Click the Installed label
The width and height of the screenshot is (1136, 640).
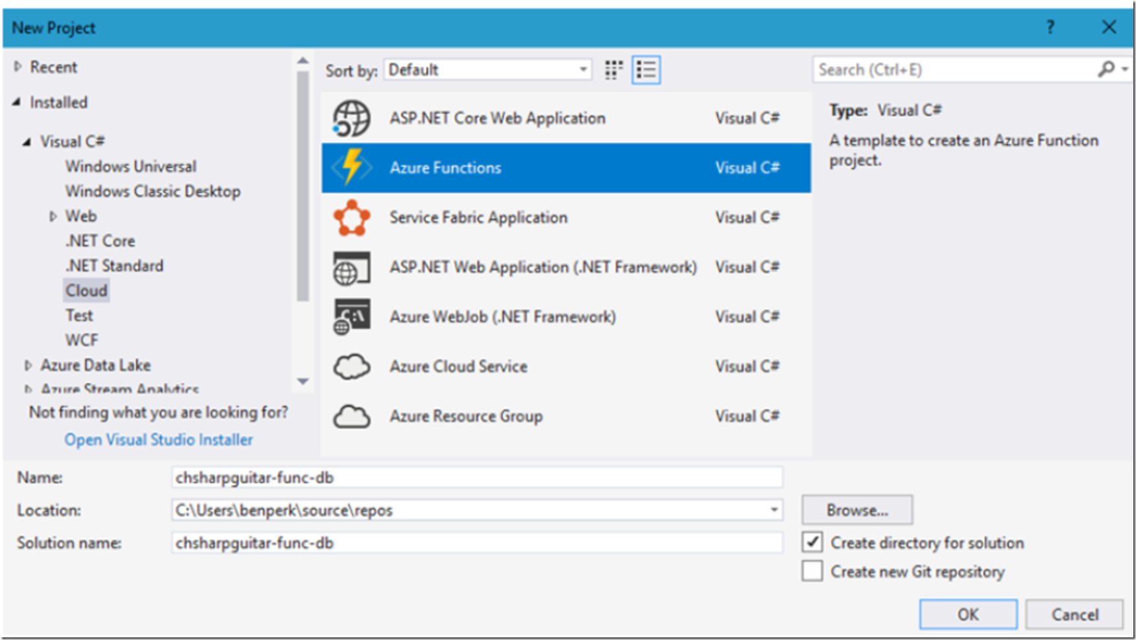pyautogui.click(x=58, y=102)
